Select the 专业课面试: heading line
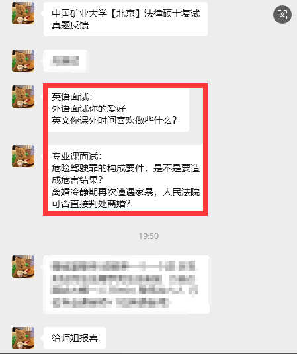Image resolution: width=297 pixels, height=354 pixels. click(x=77, y=156)
